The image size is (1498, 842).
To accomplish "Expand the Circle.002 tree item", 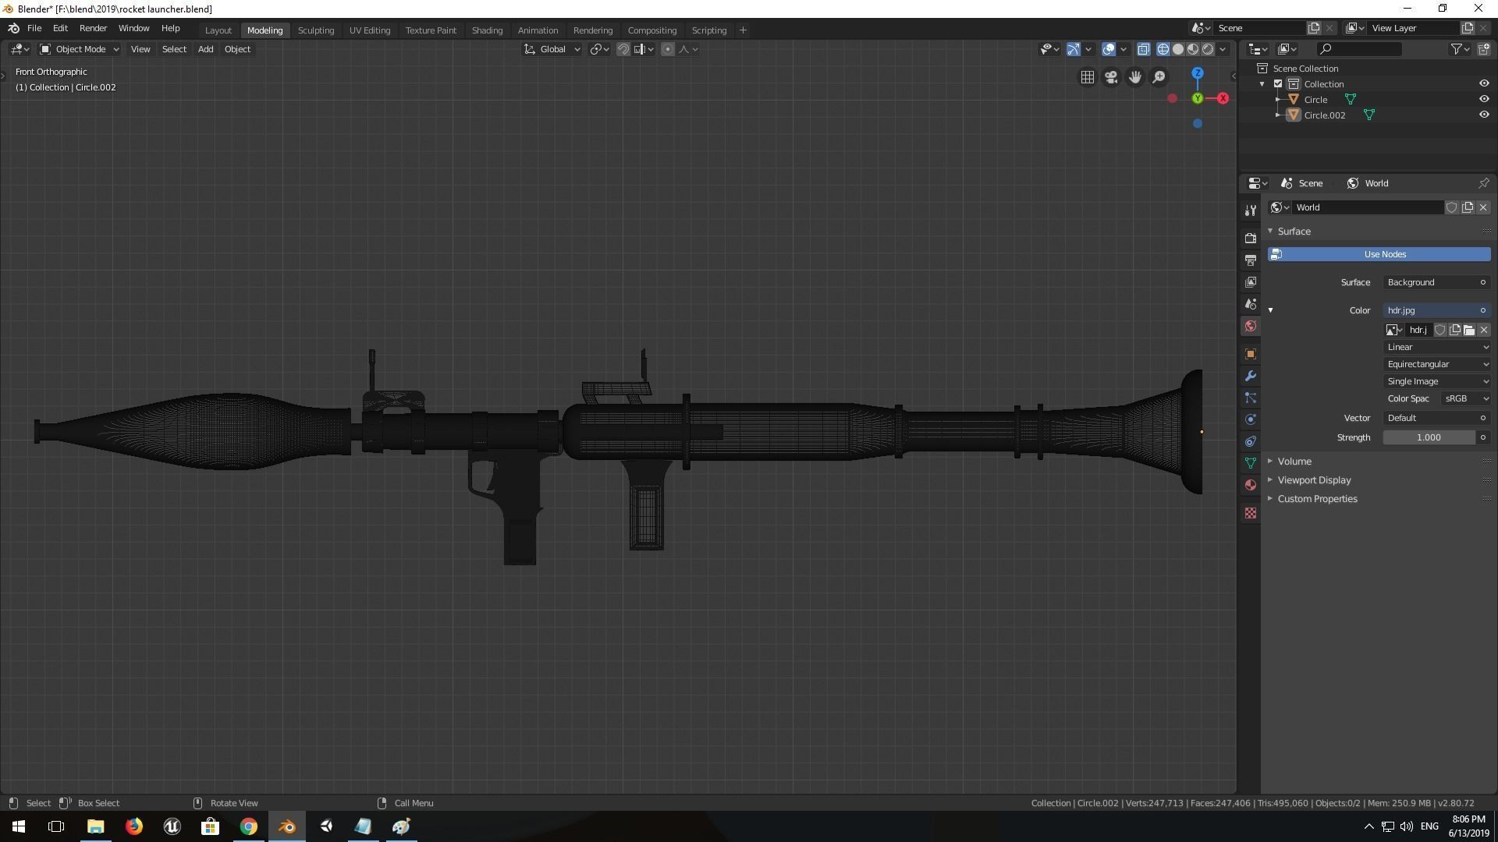I will (x=1277, y=115).
